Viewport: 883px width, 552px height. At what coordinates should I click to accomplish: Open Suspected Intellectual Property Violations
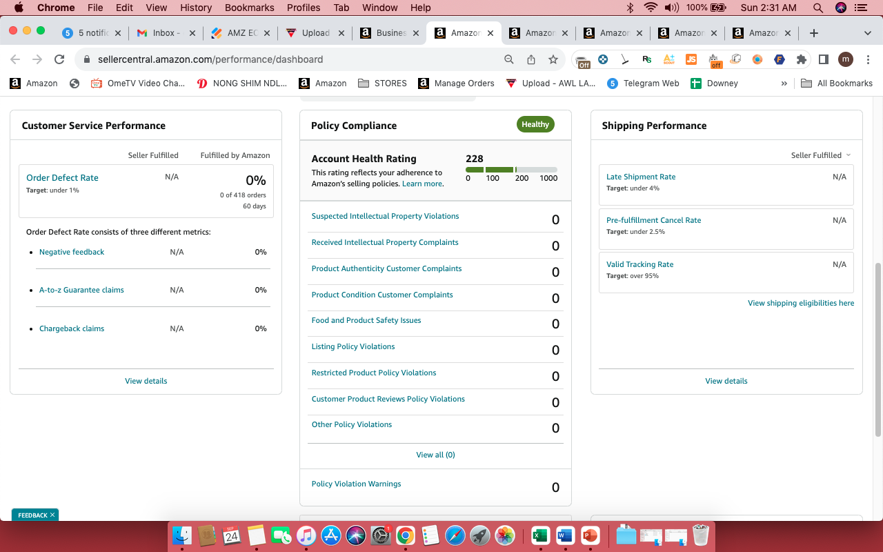[385, 216]
